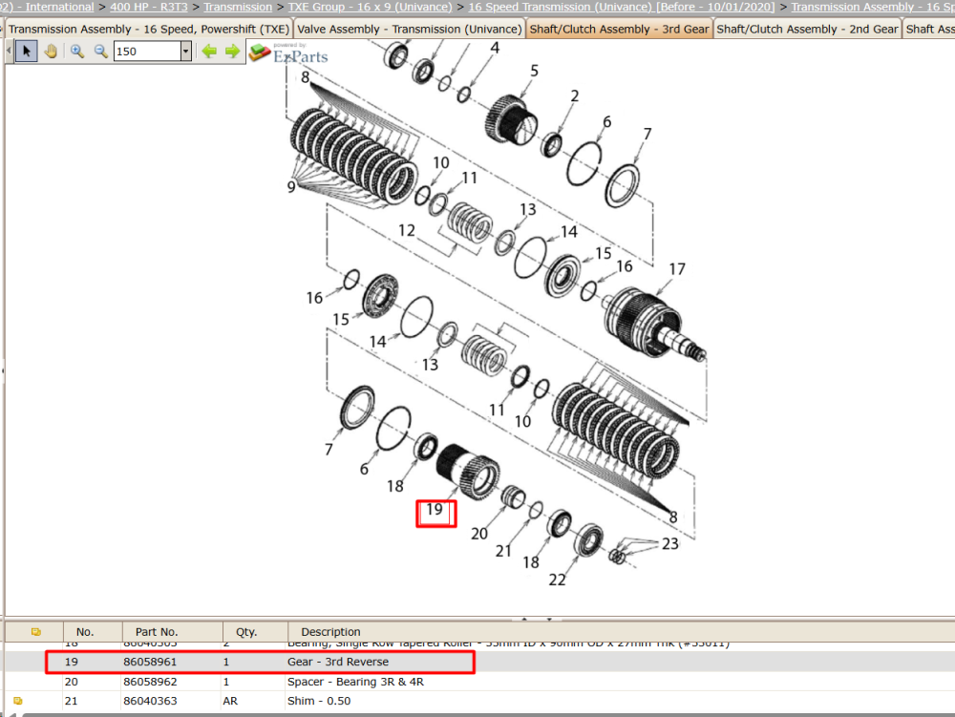The image size is (955, 717).
Task: Click callout 23 in the diagram
Action: coord(670,543)
